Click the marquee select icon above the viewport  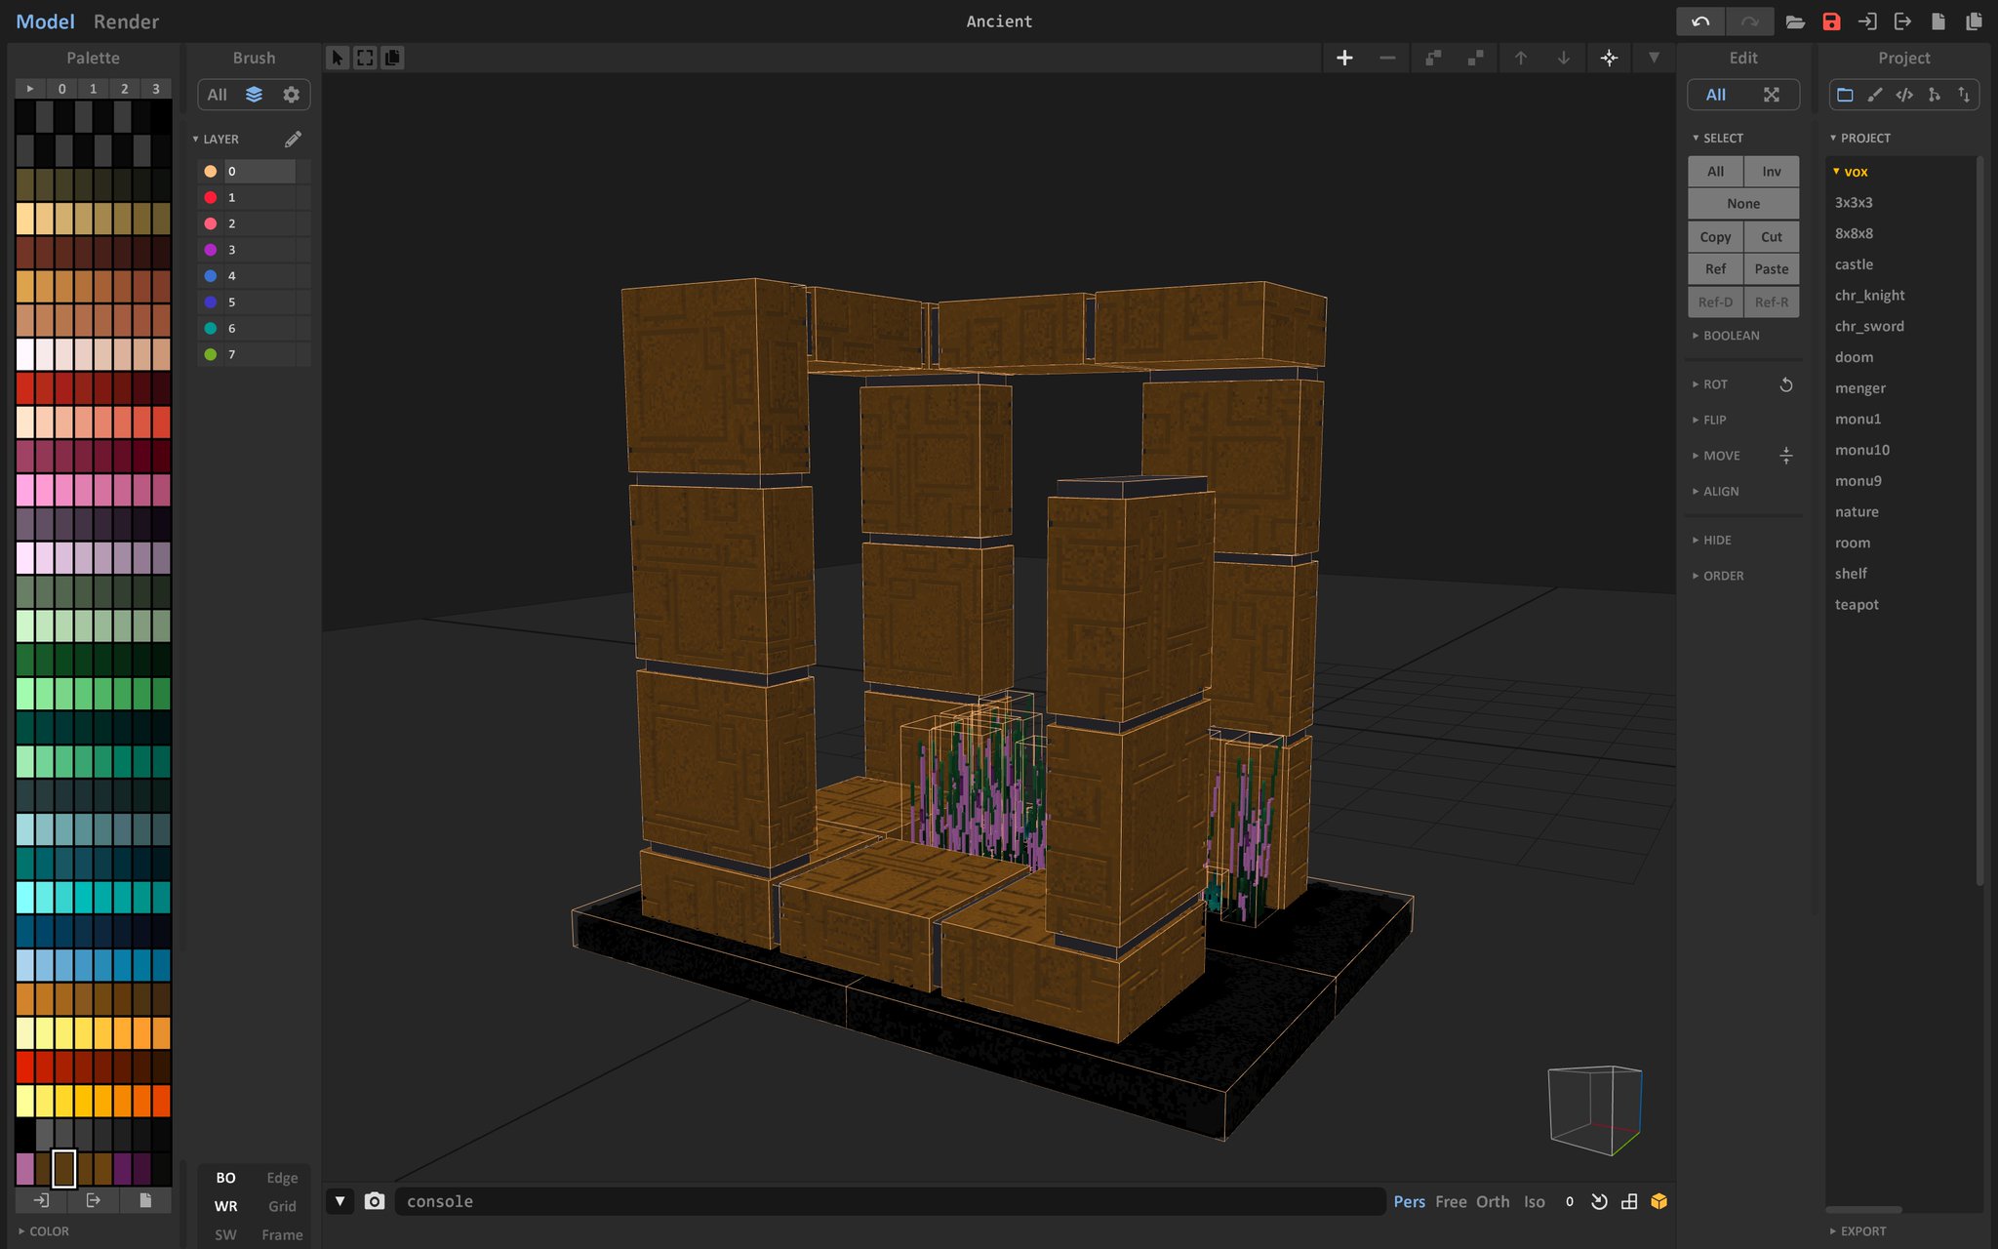pyautogui.click(x=364, y=58)
